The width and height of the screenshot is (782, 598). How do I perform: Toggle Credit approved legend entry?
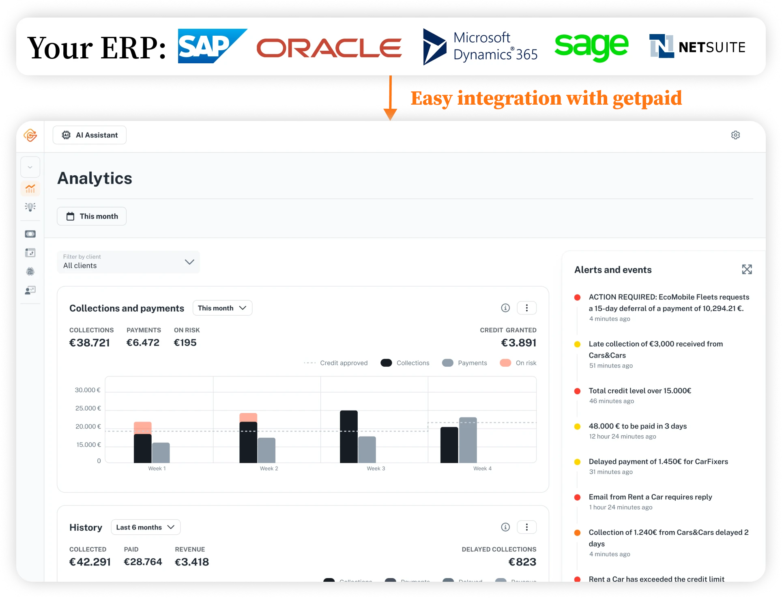pyautogui.click(x=336, y=363)
